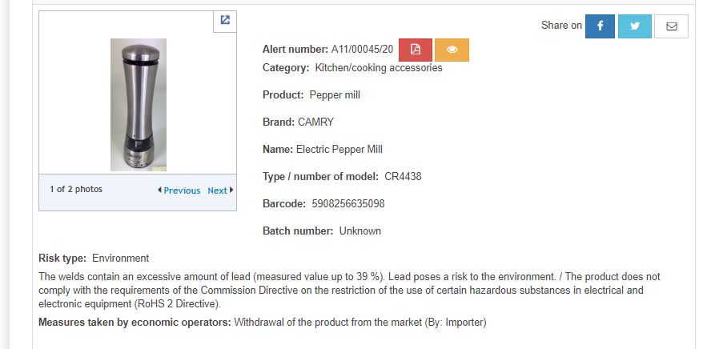Click the model number CR4438
Screen dimensions: 711x349
pos(402,177)
